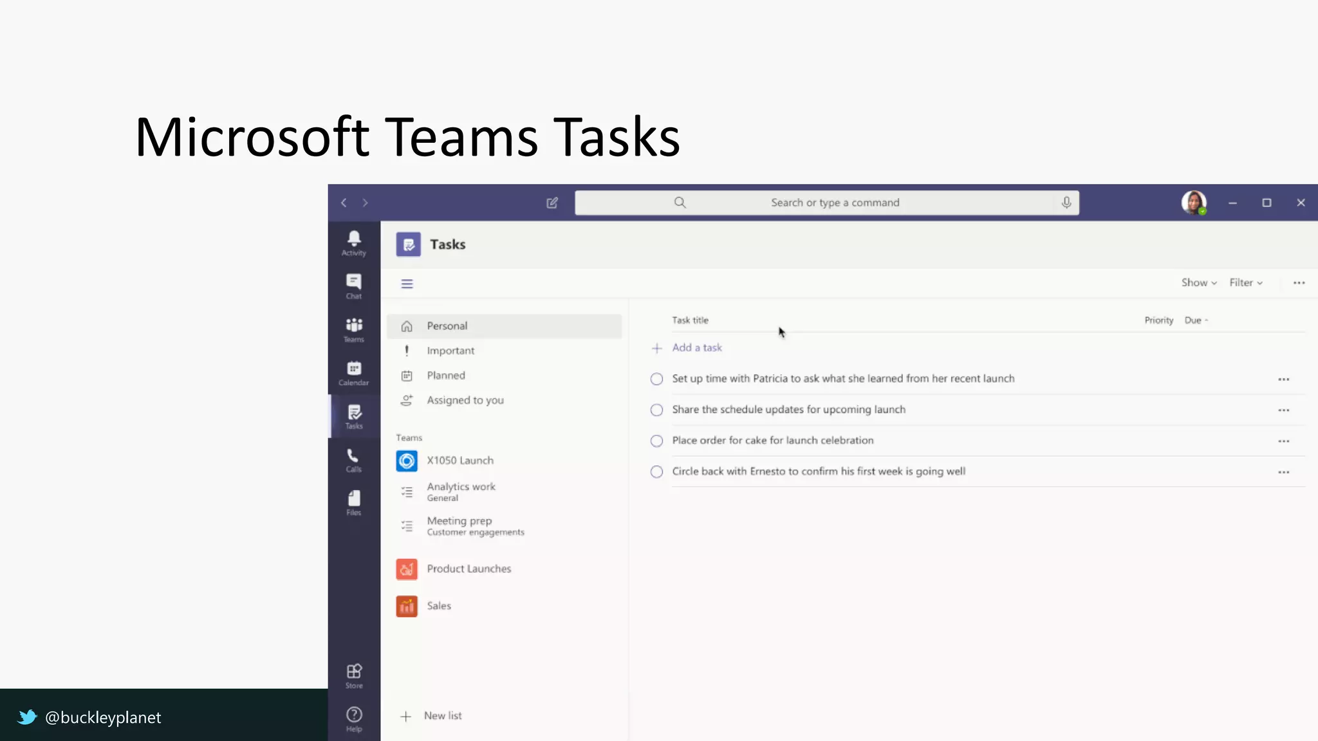The image size is (1318, 741).
Task: Click the magnifier icon in search bar
Action: coord(680,203)
